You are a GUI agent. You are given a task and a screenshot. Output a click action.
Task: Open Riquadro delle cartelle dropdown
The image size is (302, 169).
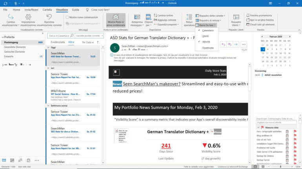(210, 16)
